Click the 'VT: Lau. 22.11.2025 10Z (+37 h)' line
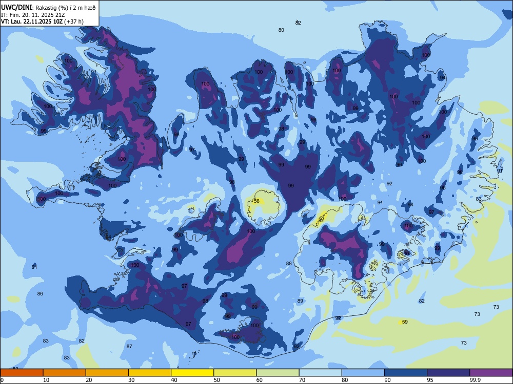This screenshot has height=384, width=513. point(42,22)
